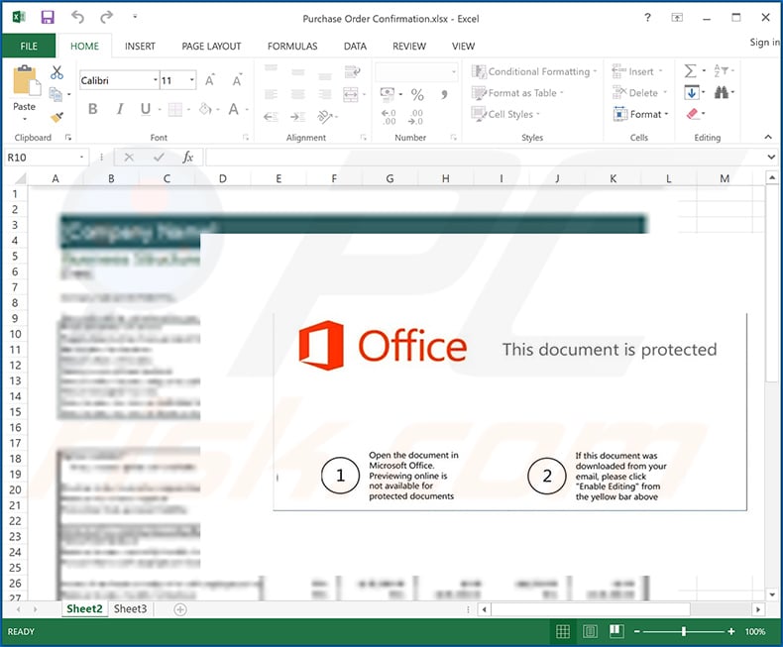Zoom in with the plus button
Image resolution: width=783 pixels, height=647 pixels.
pos(731,631)
